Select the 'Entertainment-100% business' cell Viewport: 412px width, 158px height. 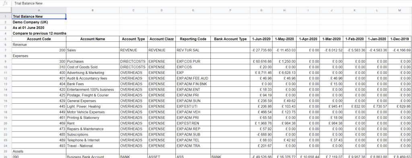(93, 90)
